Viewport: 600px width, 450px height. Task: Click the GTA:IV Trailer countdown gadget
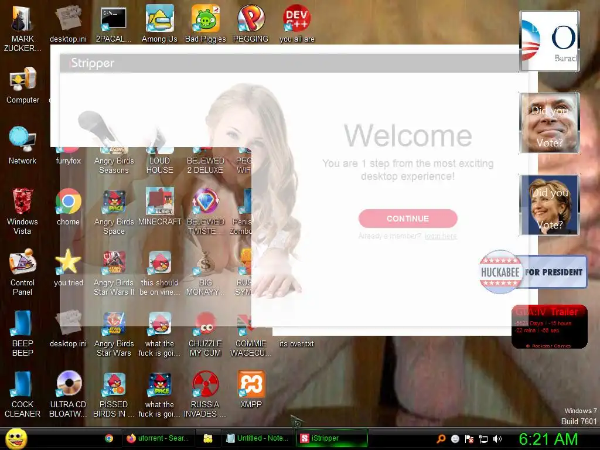pos(550,326)
